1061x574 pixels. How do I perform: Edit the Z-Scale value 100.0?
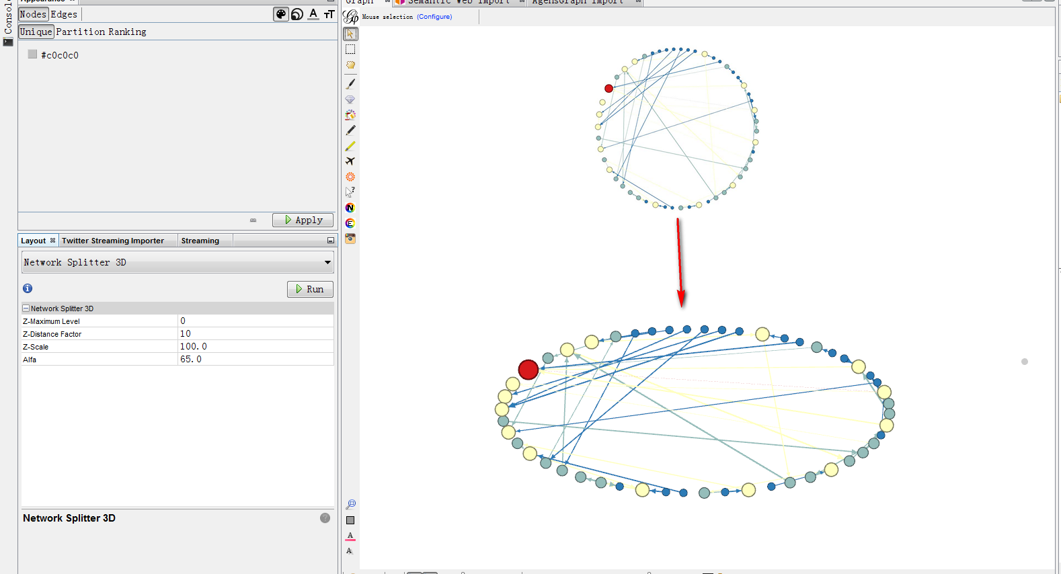pyautogui.click(x=256, y=346)
